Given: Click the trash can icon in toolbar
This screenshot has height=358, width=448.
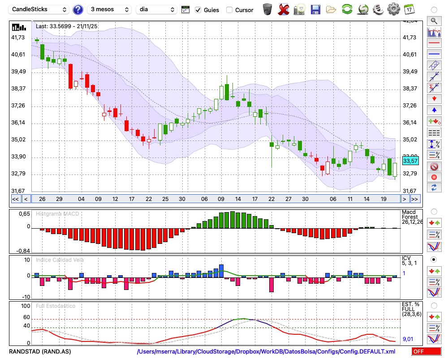Looking at the screenshot, I should [x=267, y=9].
